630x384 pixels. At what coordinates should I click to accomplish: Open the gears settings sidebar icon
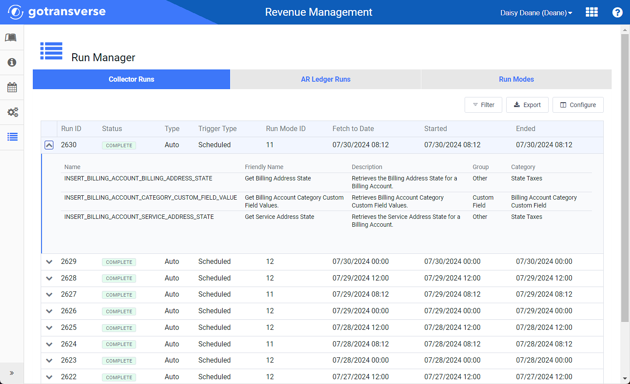pos(12,112)
